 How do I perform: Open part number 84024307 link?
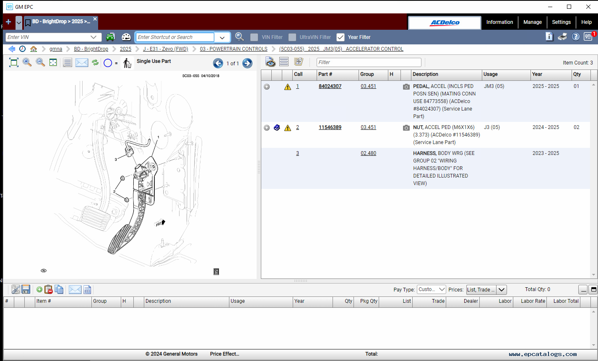point(330,86)
